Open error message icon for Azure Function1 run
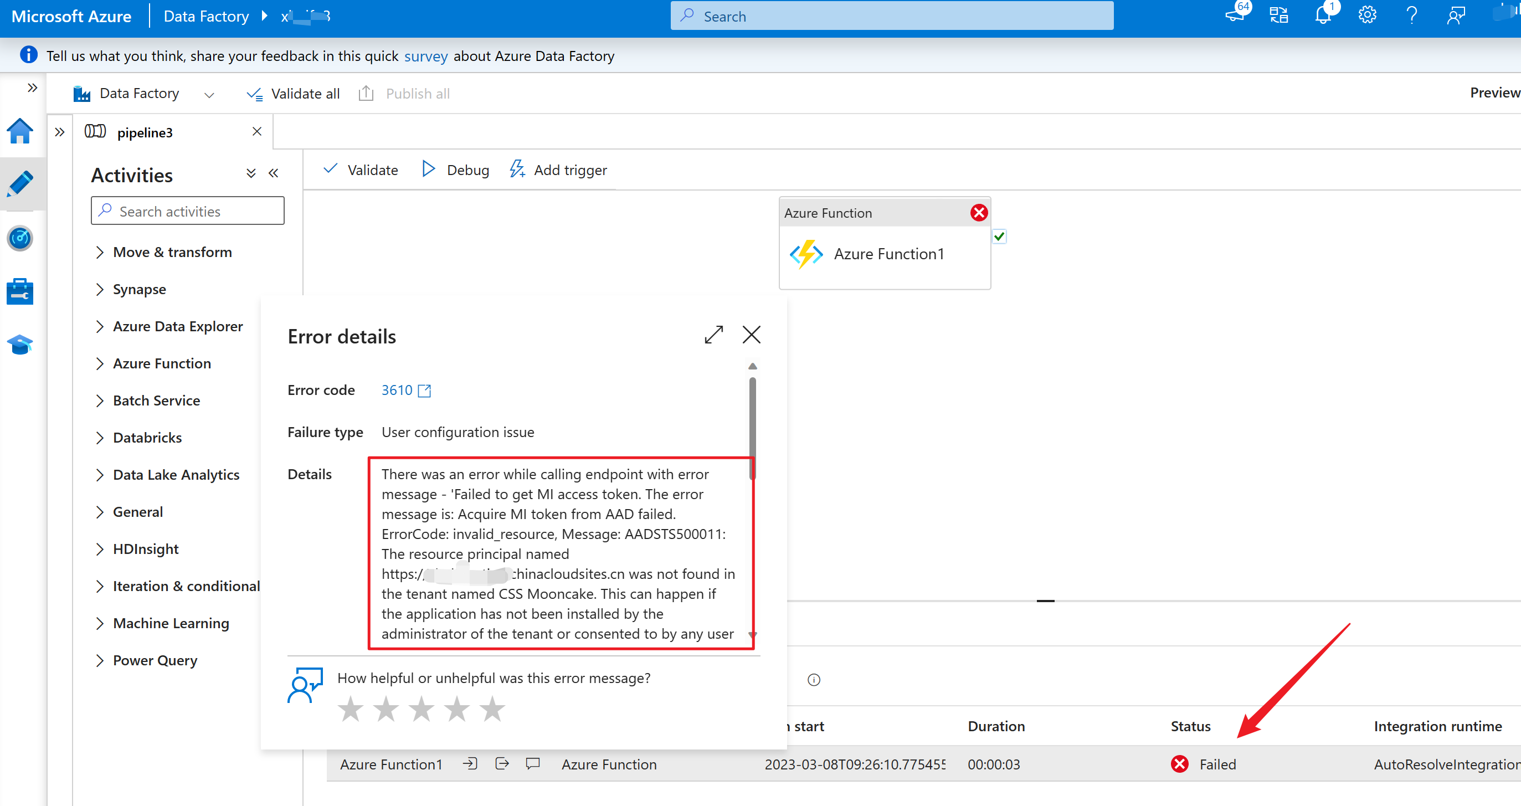 tap(533, 764)
